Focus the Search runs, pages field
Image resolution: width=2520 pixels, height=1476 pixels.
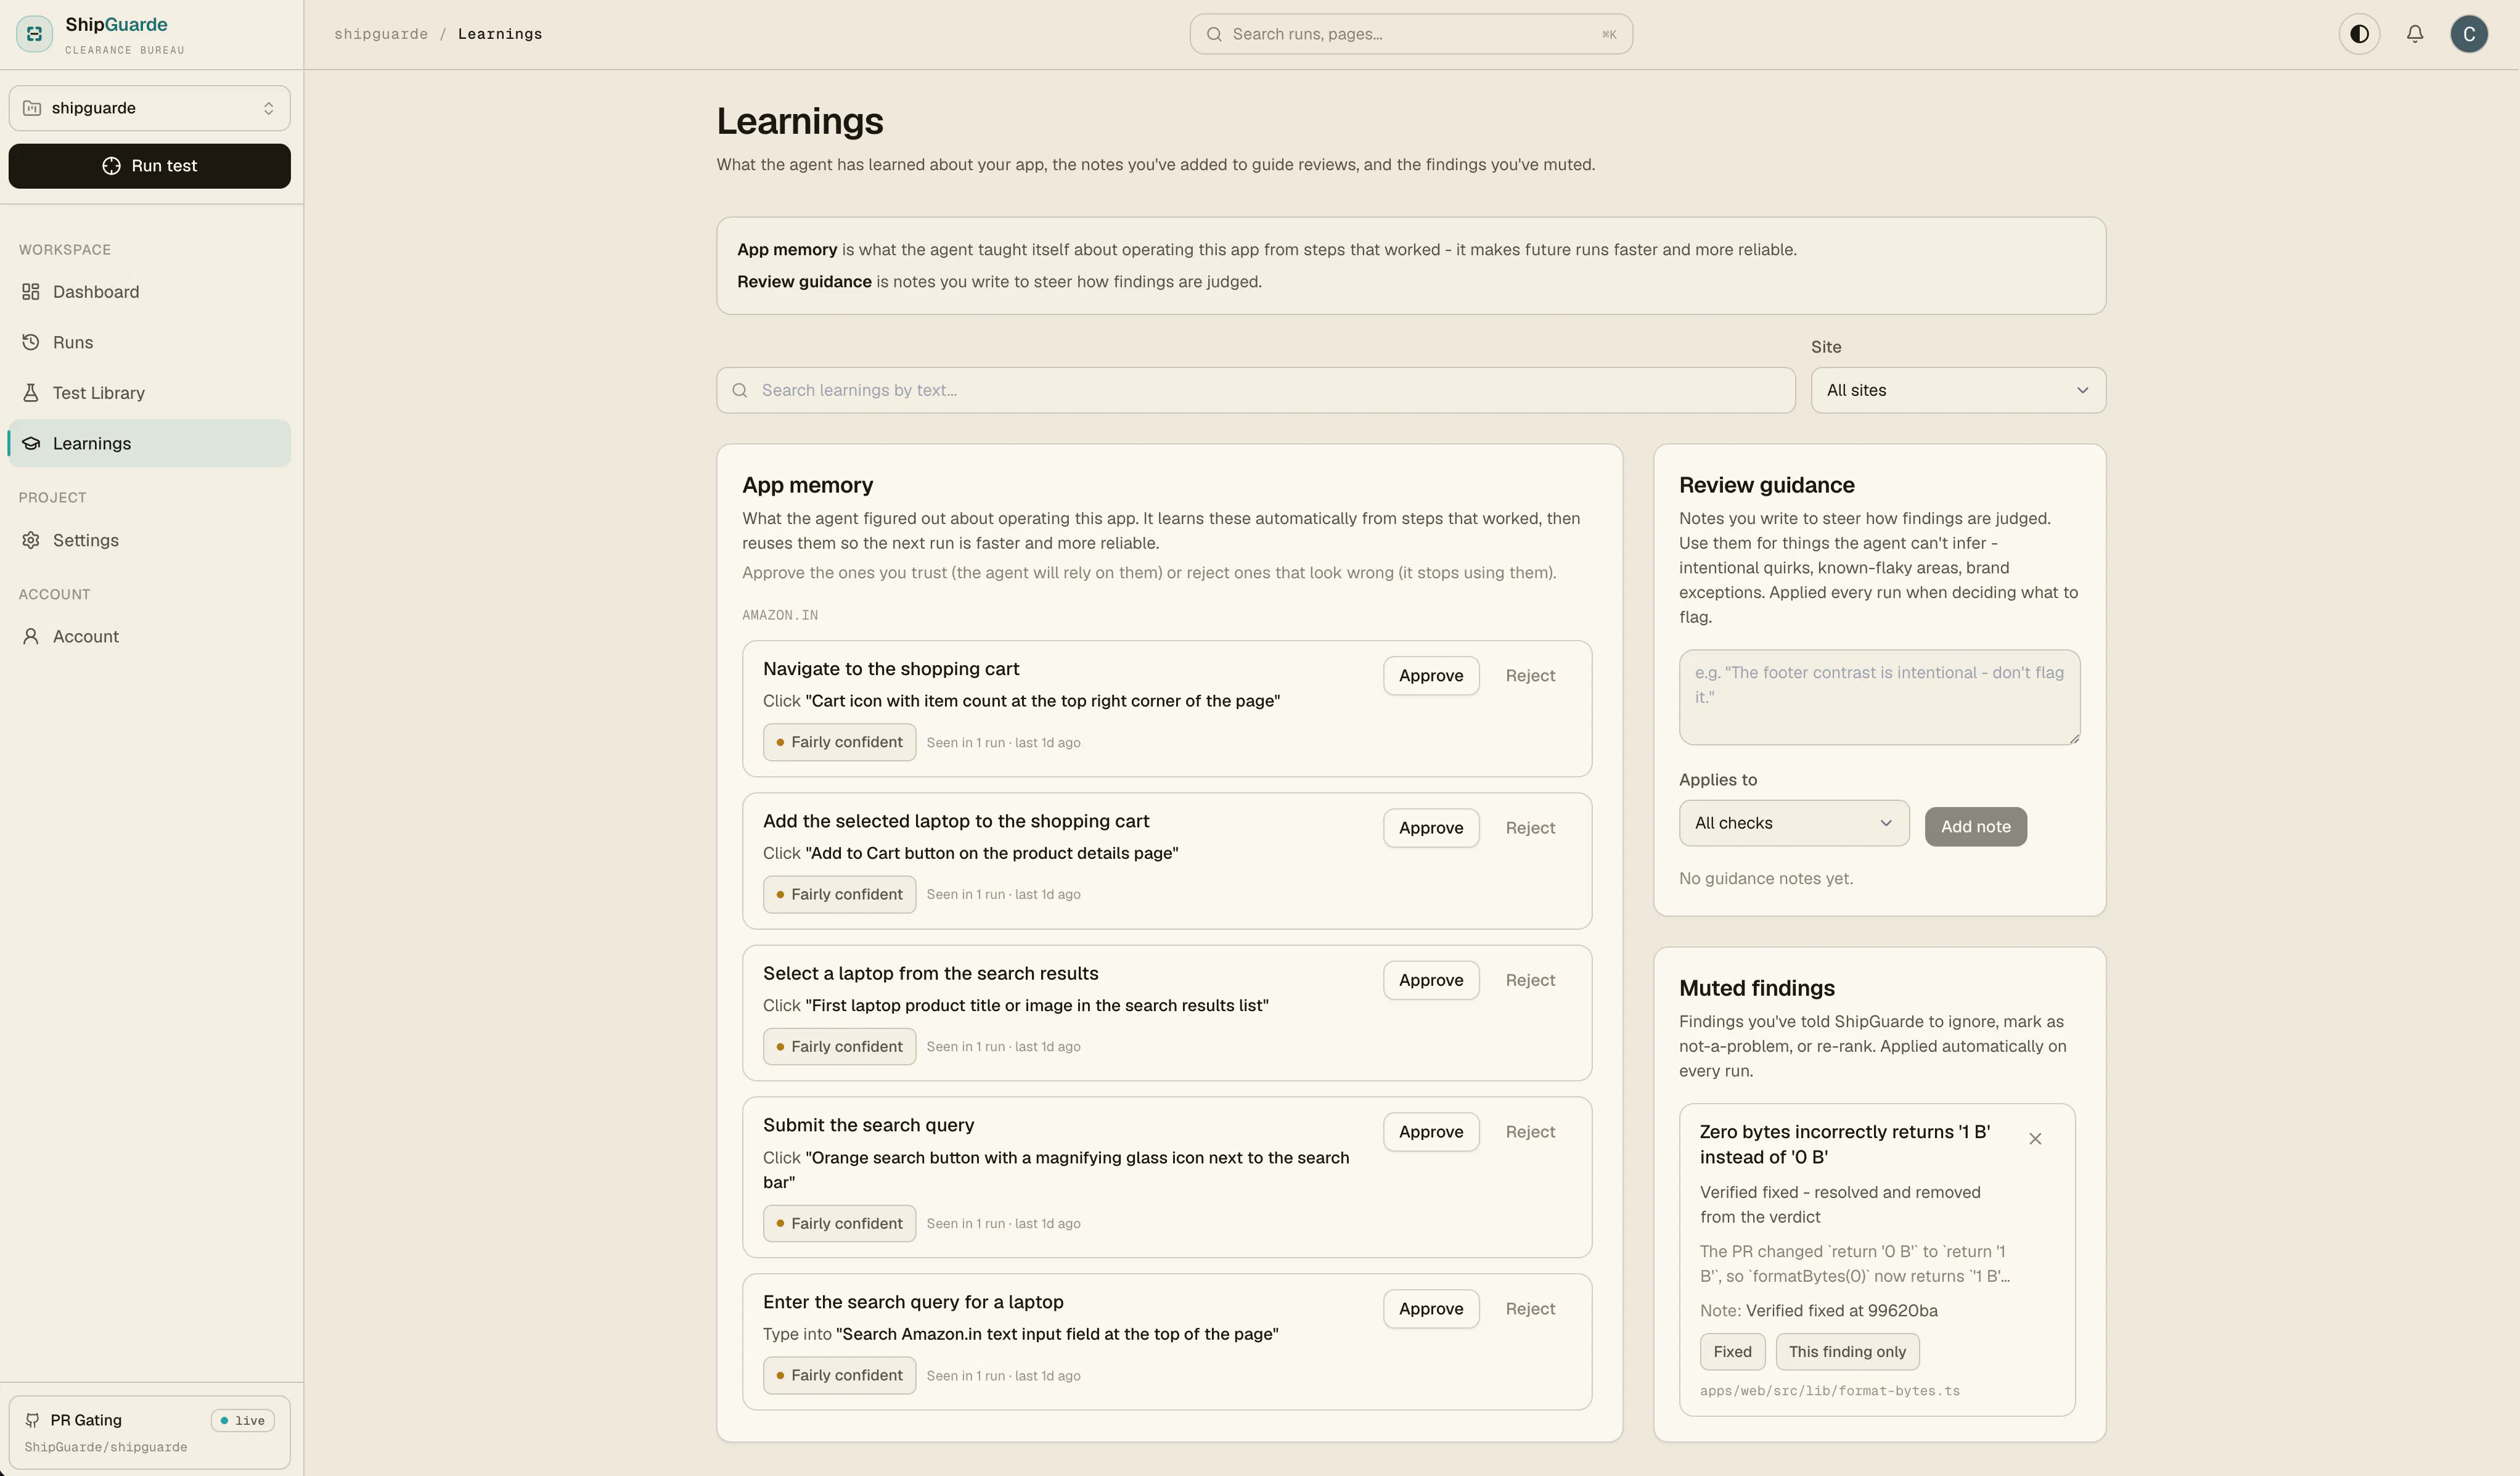pos(1410,34)
